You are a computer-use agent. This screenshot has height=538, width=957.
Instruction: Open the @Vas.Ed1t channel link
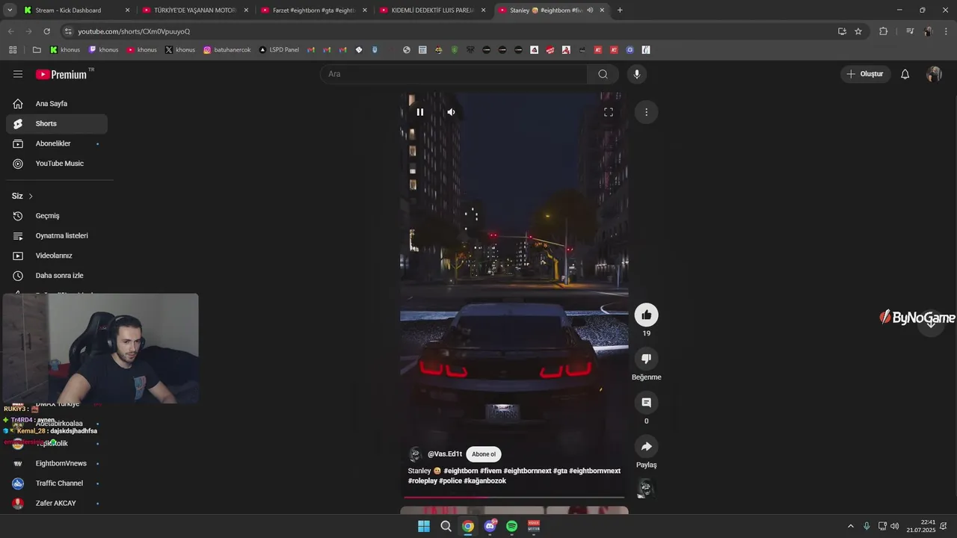pos(445,454)
